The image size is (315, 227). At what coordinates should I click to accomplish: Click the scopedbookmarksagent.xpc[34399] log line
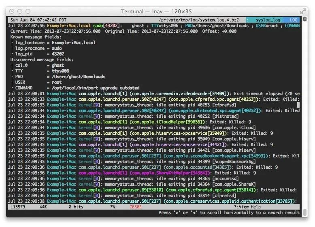(154, 156)
